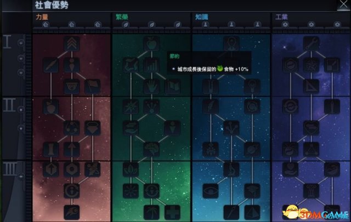Select the comet perk in 力量 tree
The width and height of the screenshot is (351, 222).
coord(72,212)
